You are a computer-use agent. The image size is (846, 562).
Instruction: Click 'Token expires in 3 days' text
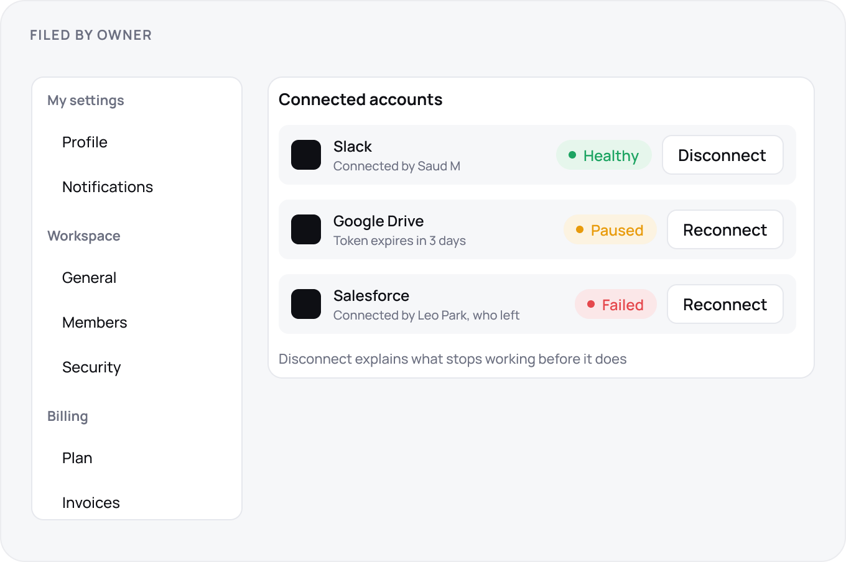(399, 241)
